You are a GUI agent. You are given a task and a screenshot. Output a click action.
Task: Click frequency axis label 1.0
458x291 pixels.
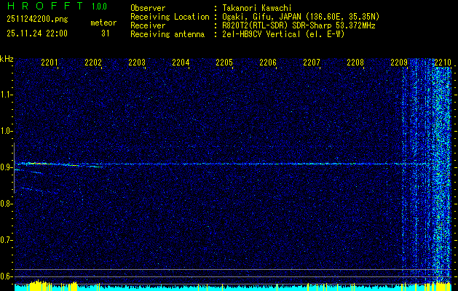pyautogui.click(x=6, y=131)
